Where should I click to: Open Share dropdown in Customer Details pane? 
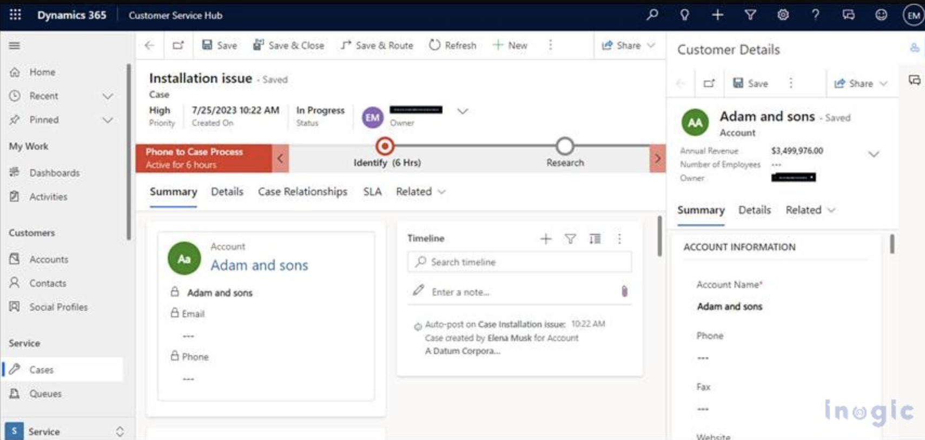(x=883, y=84)
